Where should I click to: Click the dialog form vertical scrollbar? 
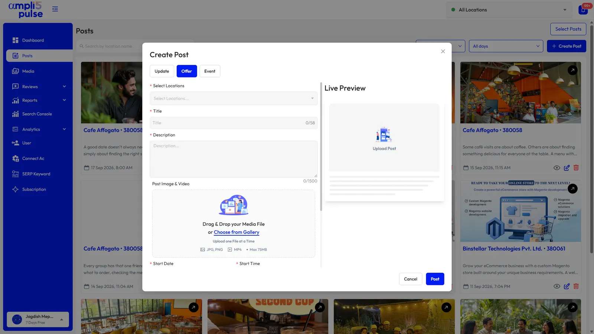tap(321, 147)
